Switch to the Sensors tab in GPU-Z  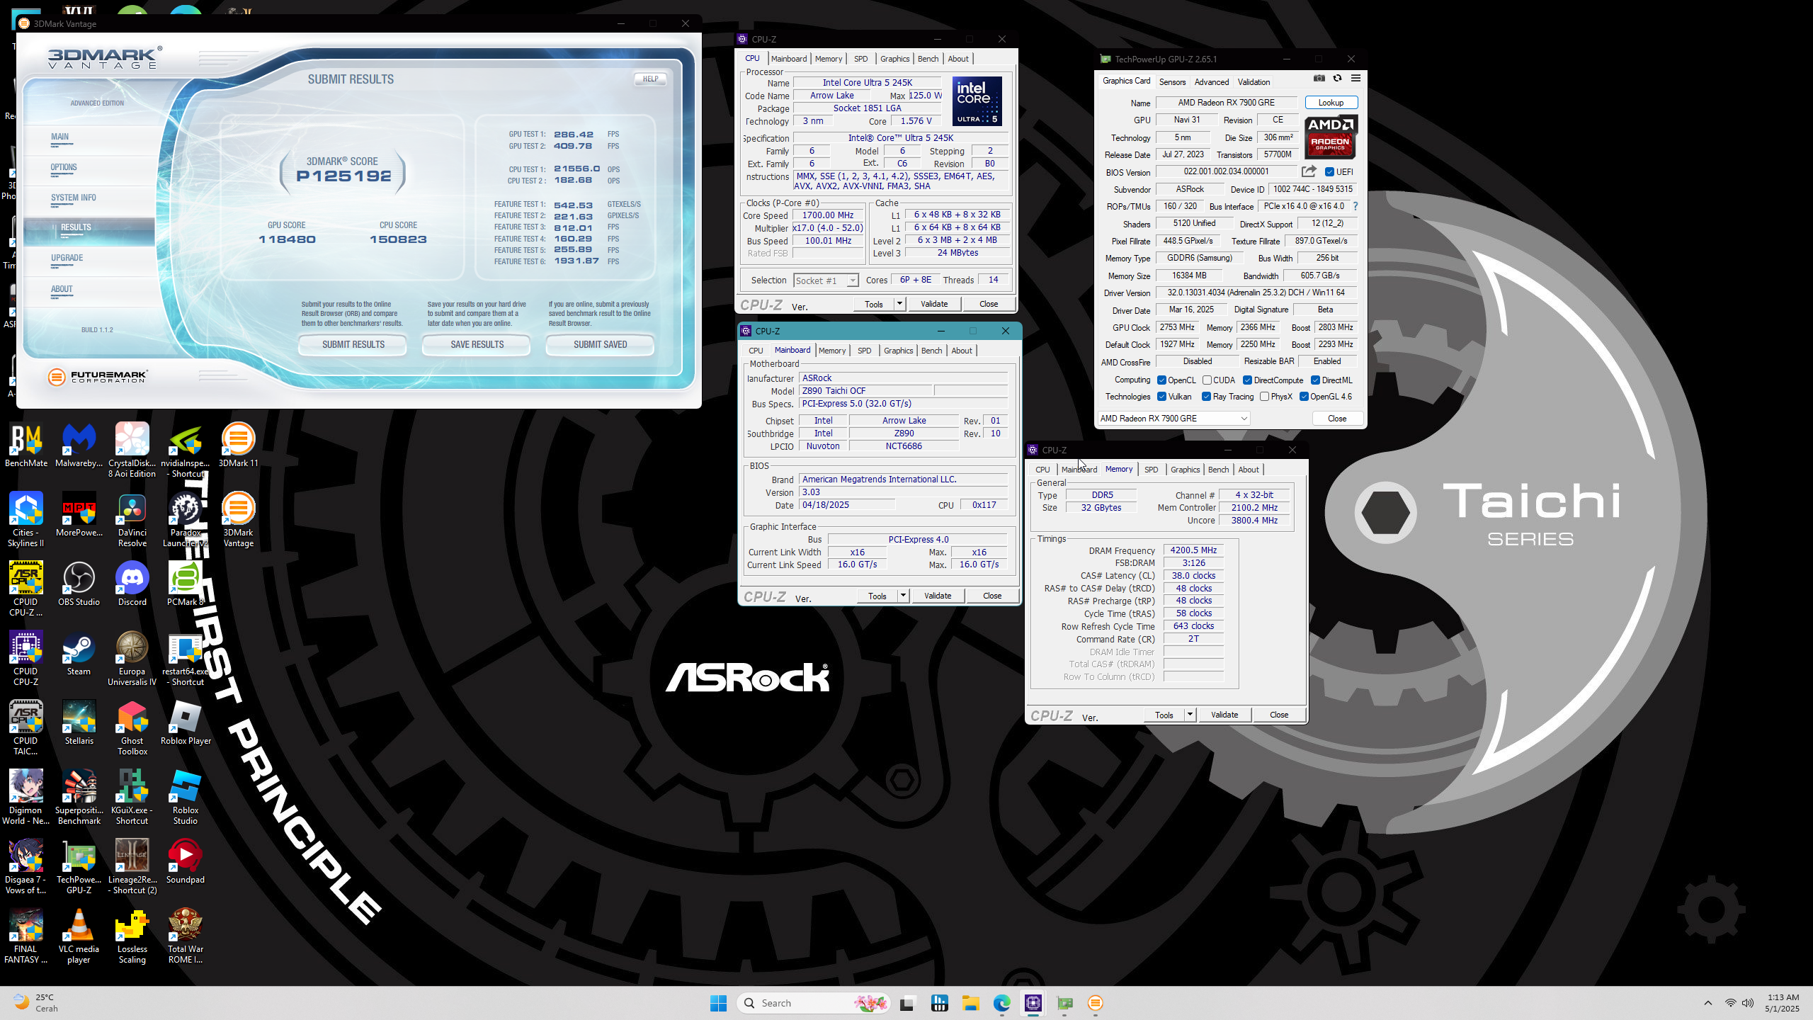(x=1172, y=82)
